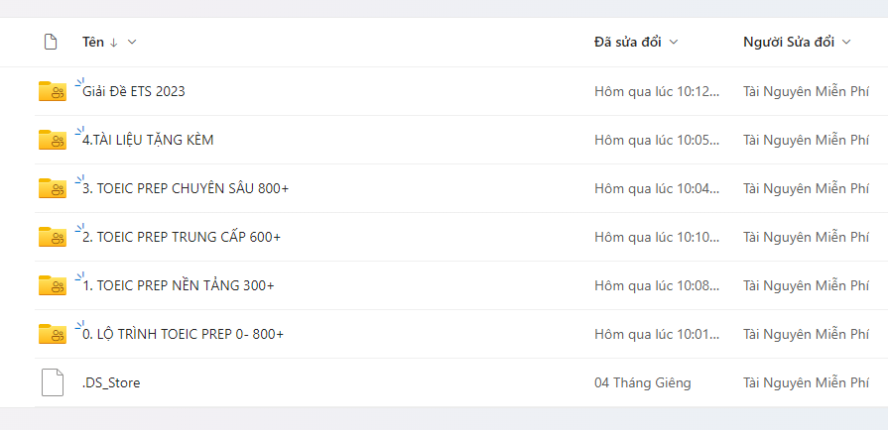Open 1. TOEIC PREP NỀN TẢNG 300+ link
Screen dimensions: 888x430
pos(179,286)
